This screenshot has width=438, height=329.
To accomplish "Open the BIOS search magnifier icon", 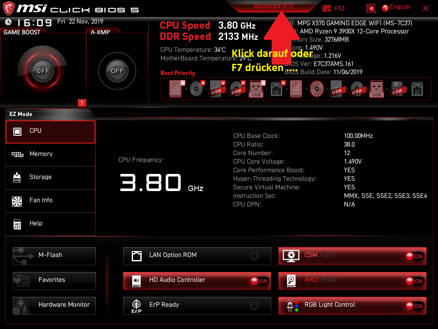I will pos(371,9).
